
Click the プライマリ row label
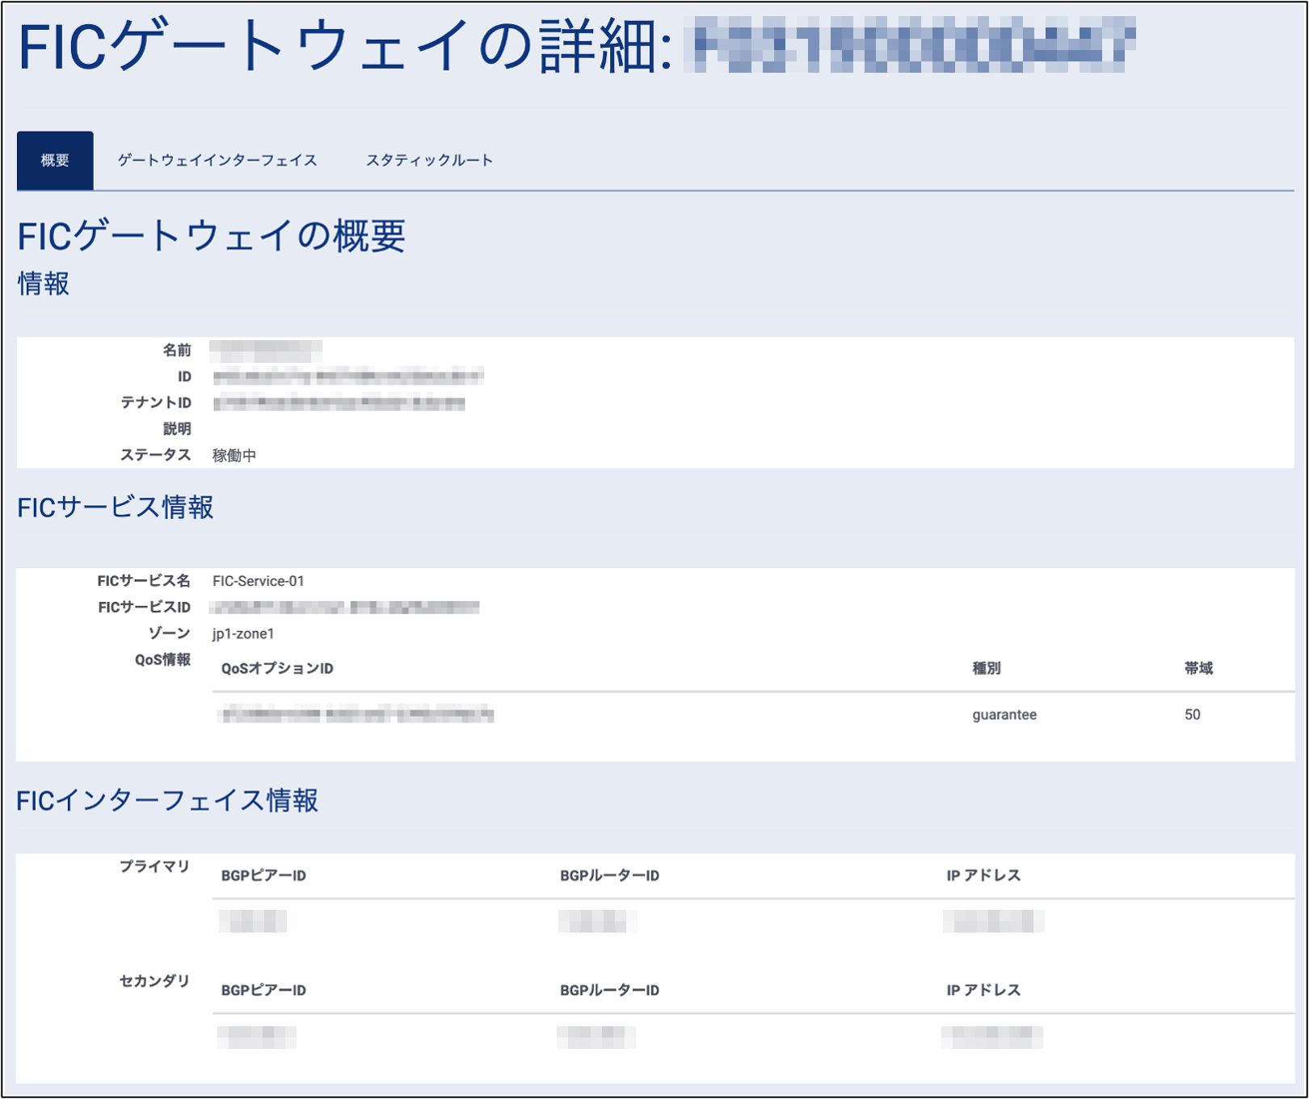click(x=154, y=866)
